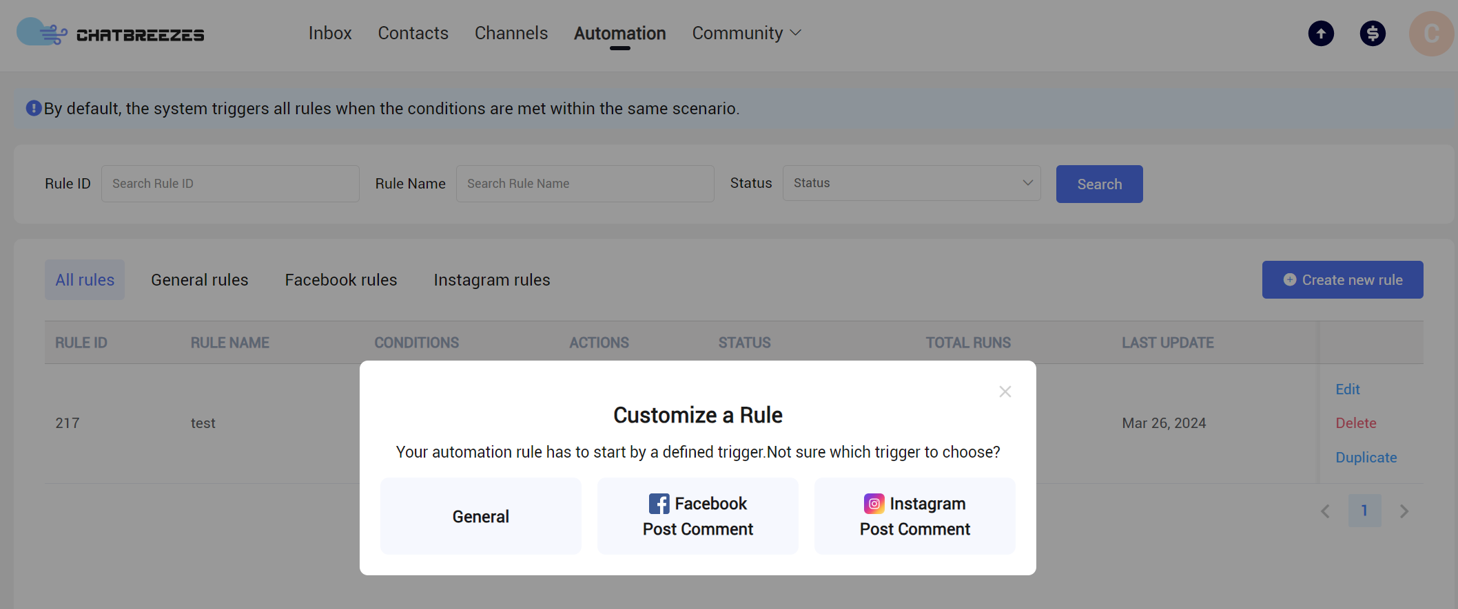Duplicate rule 217

(x=1366, y=457)
